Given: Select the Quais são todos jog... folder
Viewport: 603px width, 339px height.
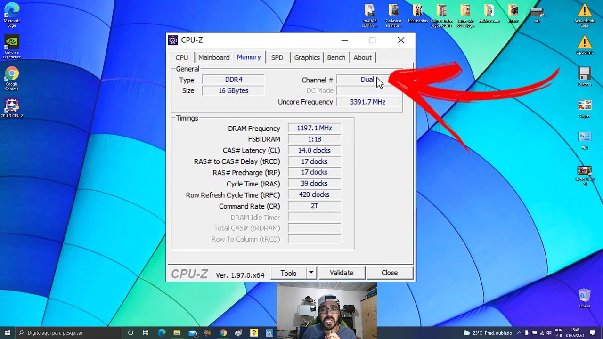Looking at the screenshot, I should pos(465,16).
